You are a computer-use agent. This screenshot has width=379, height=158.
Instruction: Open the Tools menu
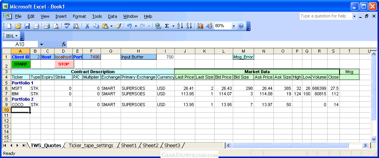click(x=97, y=16)
